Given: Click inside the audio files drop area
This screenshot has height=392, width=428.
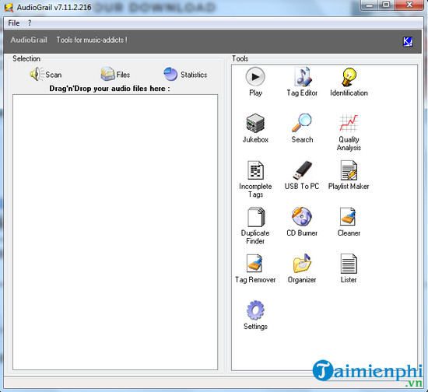Looking at the screenshot, I should 115,232.
